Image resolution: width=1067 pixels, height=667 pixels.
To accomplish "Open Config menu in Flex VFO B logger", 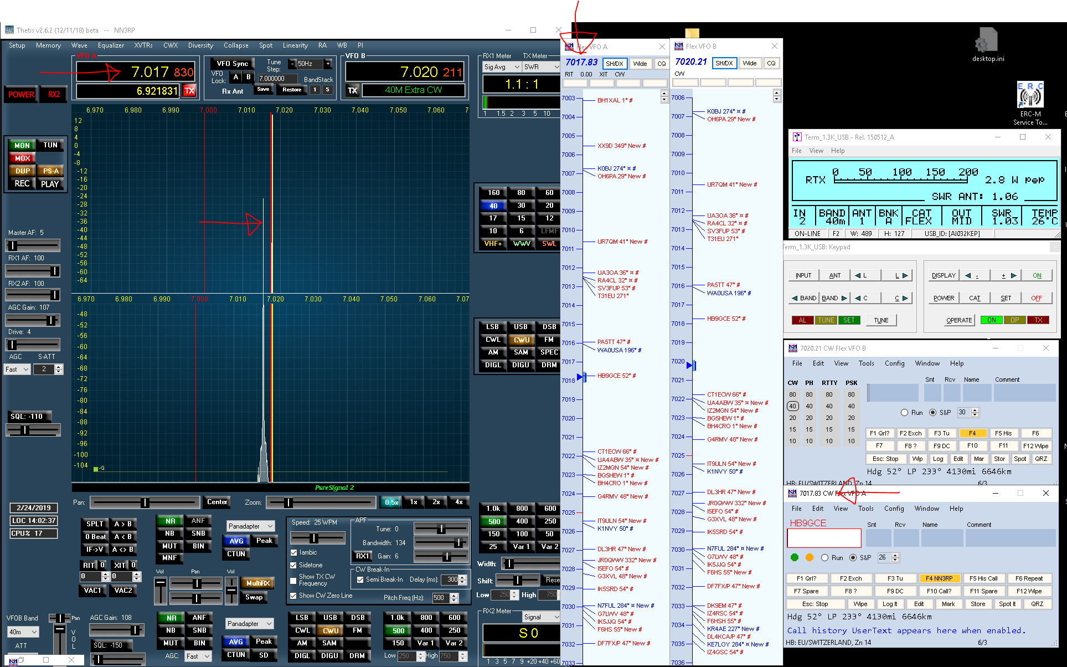I will click(894, 363).
